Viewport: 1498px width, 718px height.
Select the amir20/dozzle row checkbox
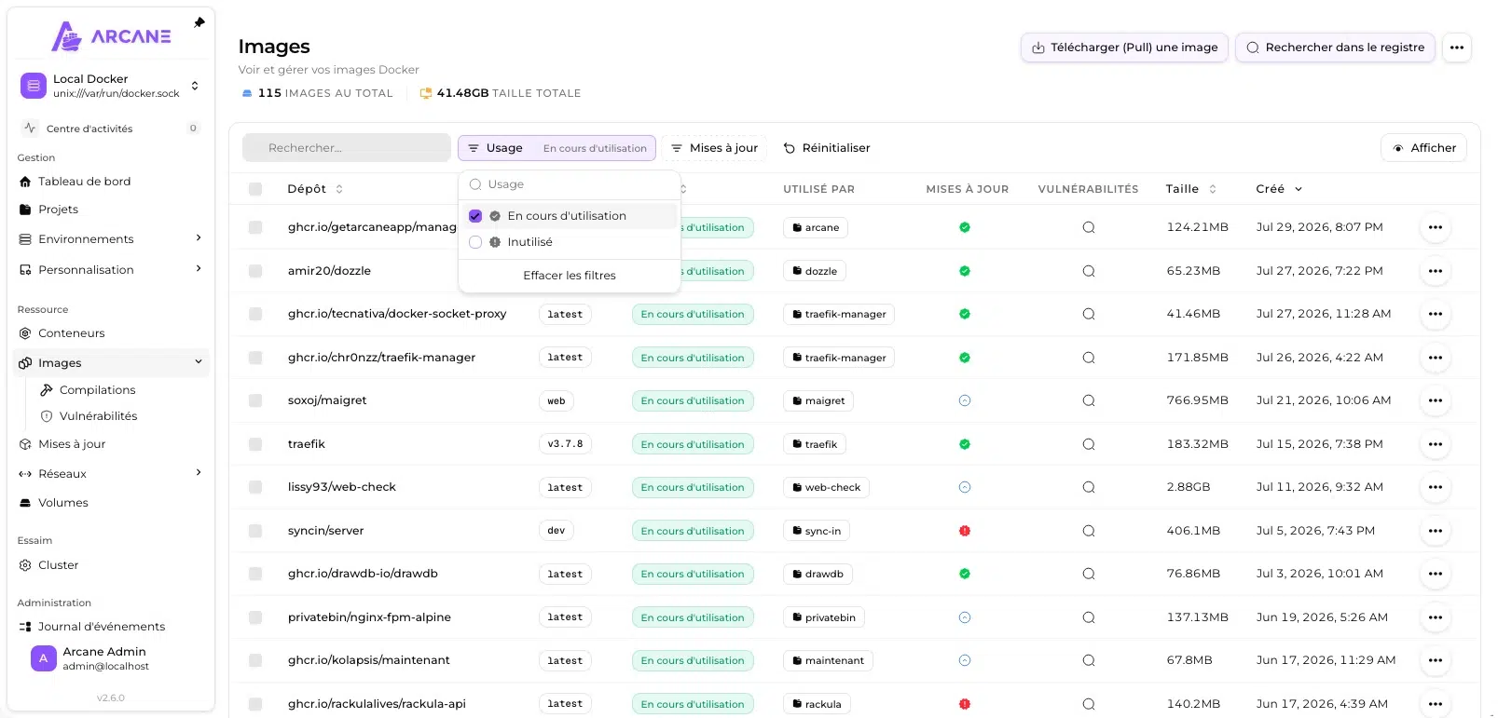[255, 271]
